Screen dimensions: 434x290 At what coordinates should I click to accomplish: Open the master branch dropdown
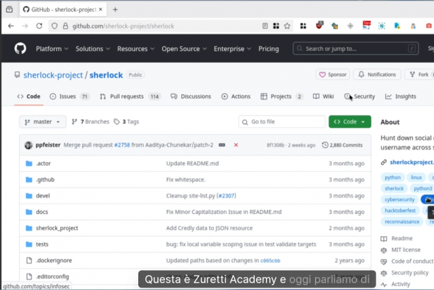(x=43, y=122)
